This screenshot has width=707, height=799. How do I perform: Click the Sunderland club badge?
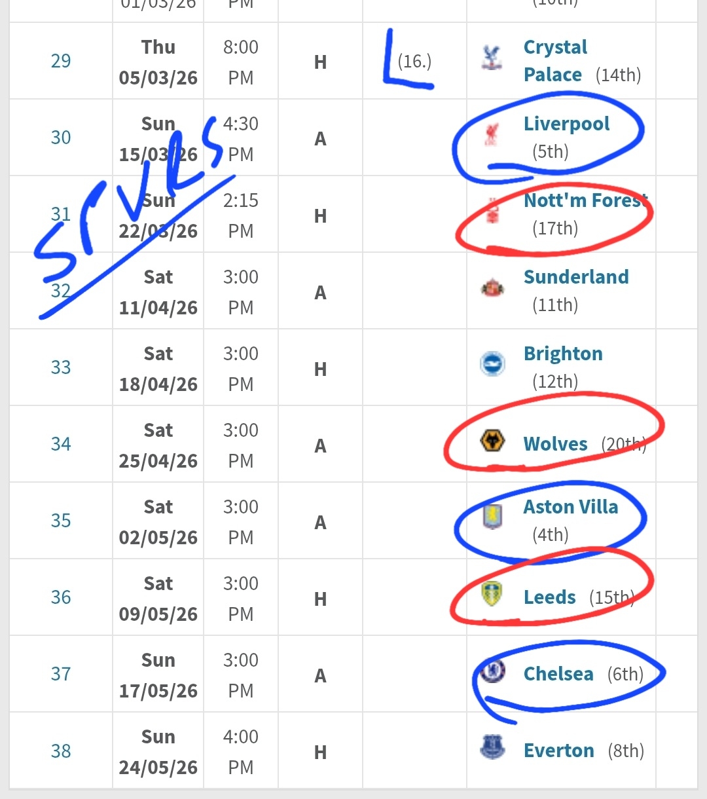pos(492,288)
